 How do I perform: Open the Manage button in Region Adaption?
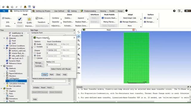[39, 63]
